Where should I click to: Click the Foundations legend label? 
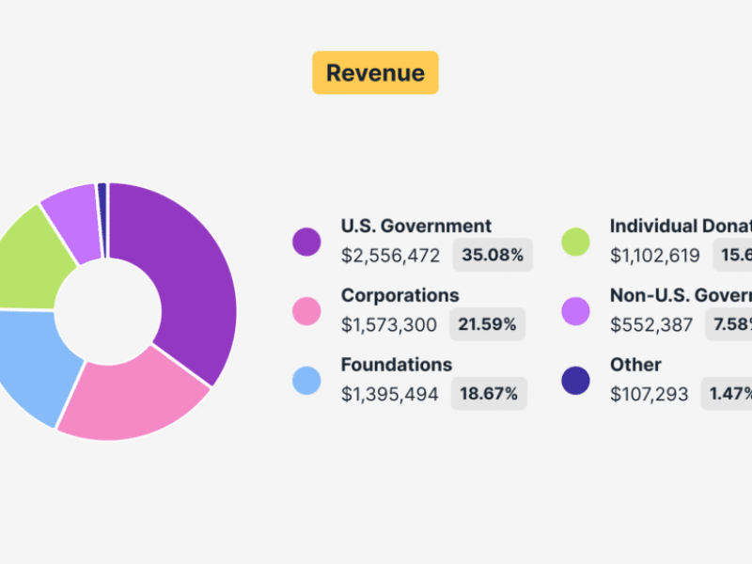[x=396, y=365]
